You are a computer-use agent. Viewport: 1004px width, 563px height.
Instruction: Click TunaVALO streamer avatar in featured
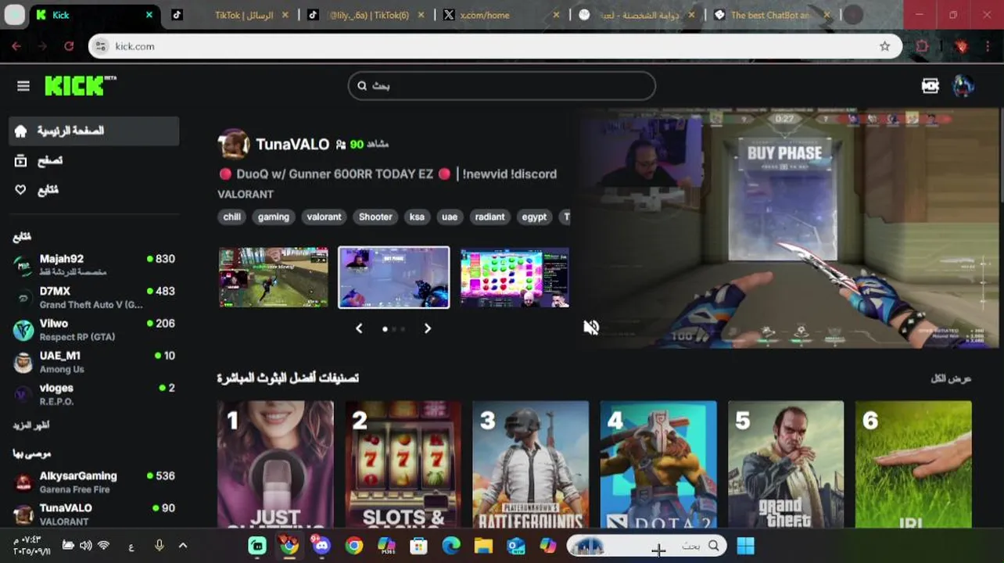click(x=233, y=144)
